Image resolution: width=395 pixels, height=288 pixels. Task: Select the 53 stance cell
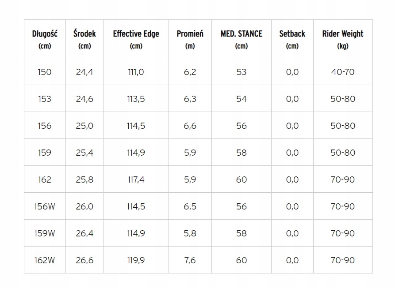241,72
